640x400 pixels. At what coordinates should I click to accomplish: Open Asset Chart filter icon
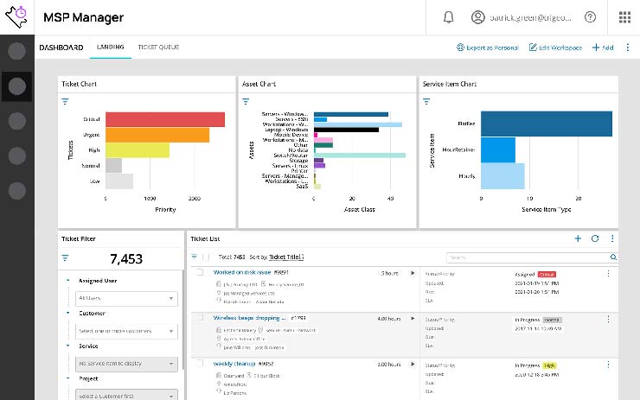245,101
